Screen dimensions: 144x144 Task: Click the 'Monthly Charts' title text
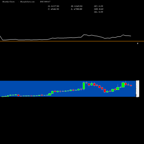(x=8, y=2)
